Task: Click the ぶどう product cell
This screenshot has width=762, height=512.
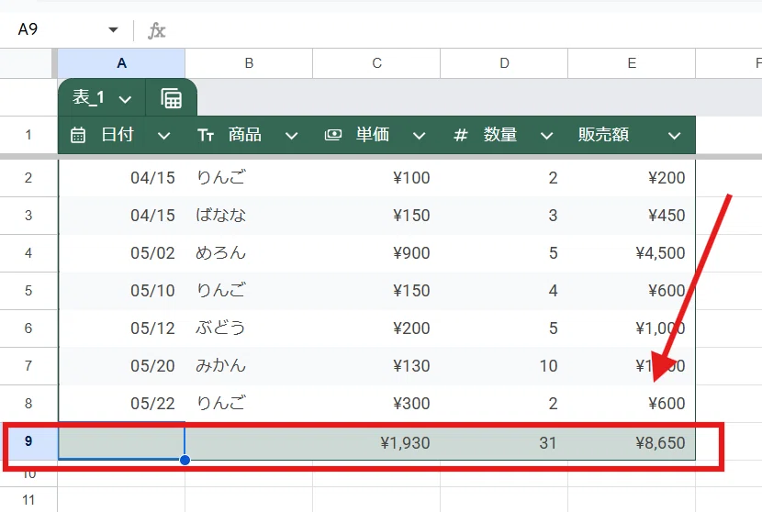Action: 249,328
